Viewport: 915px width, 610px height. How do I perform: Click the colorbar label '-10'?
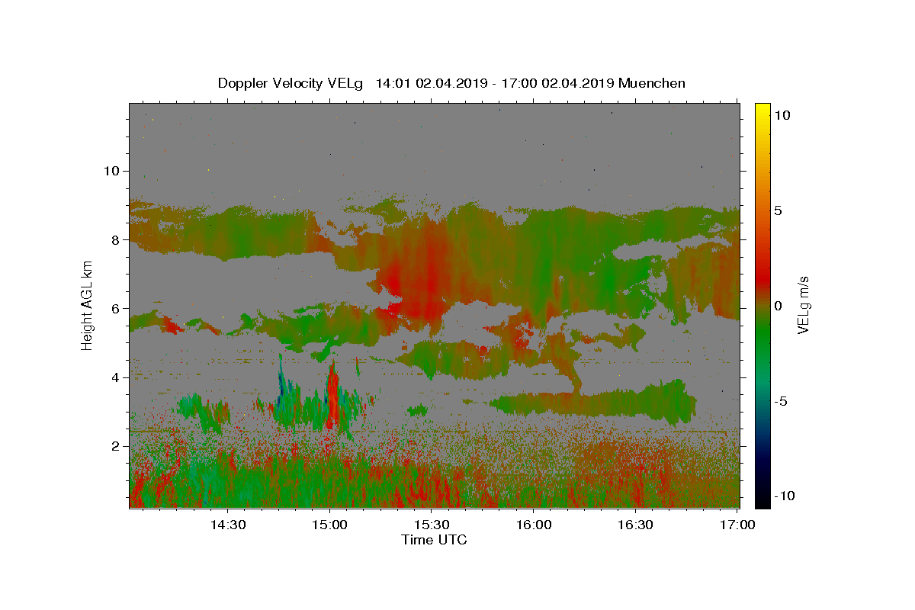click(784, 496)
